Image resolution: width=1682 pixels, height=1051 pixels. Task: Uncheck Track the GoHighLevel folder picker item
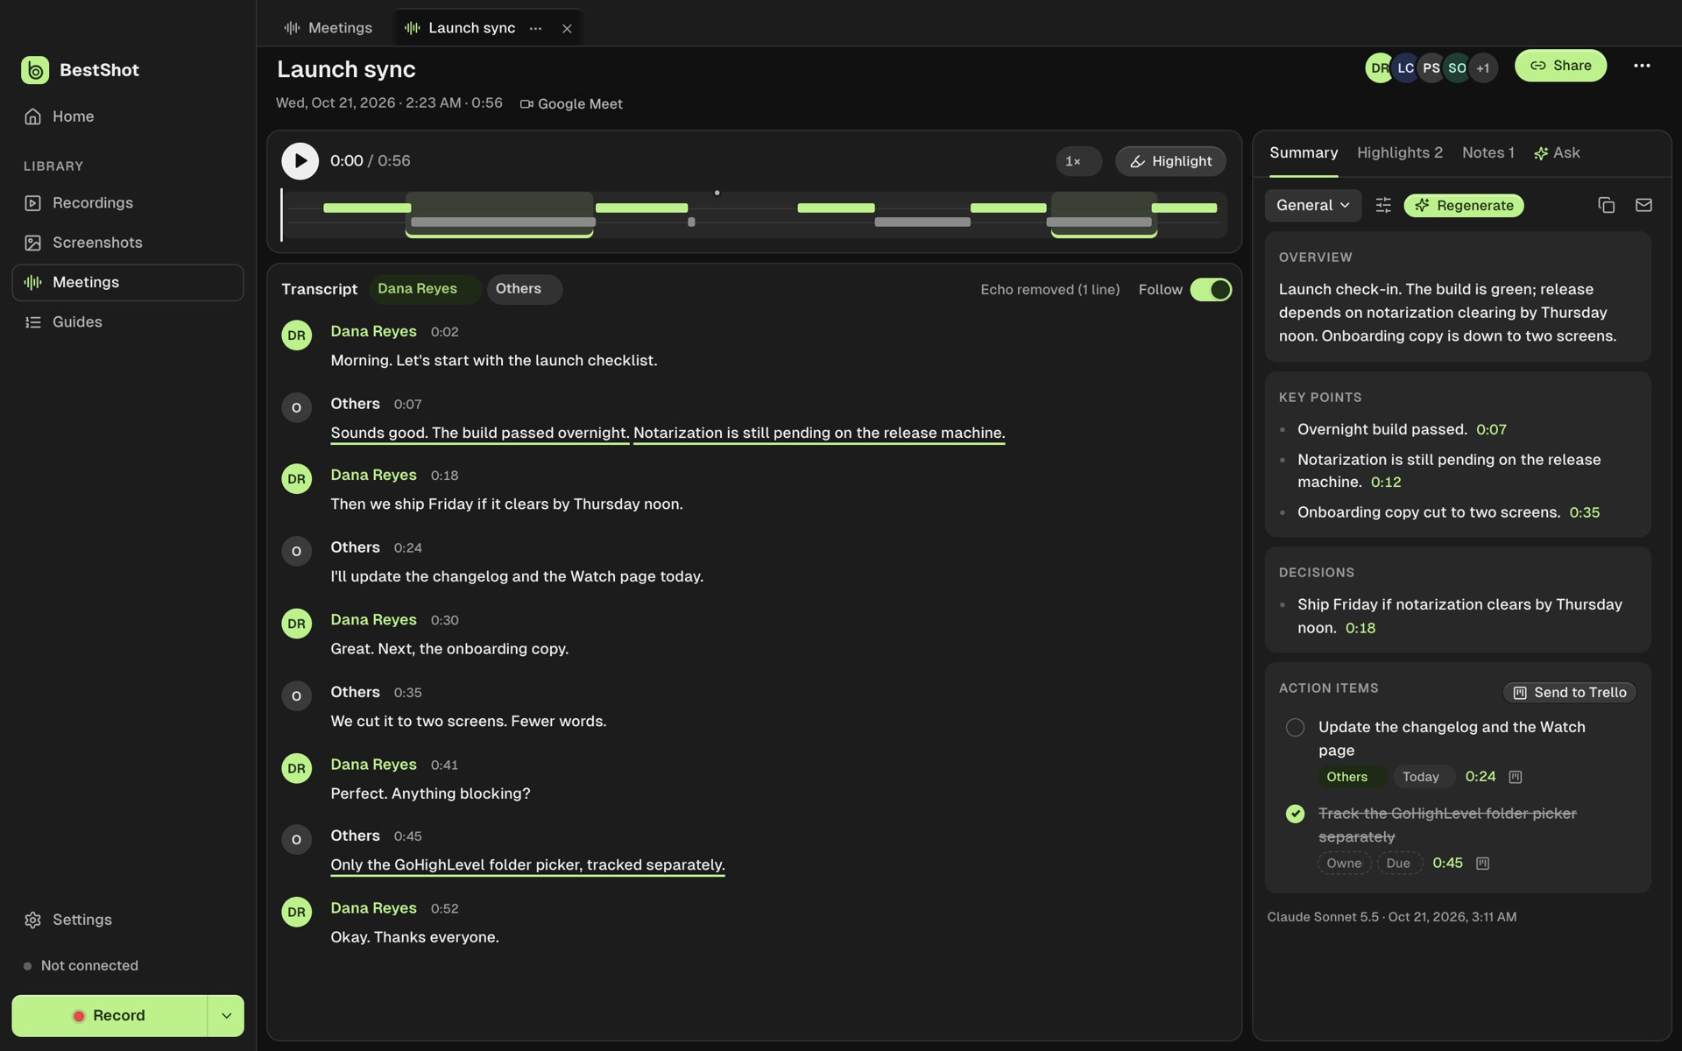[1295, 815]
